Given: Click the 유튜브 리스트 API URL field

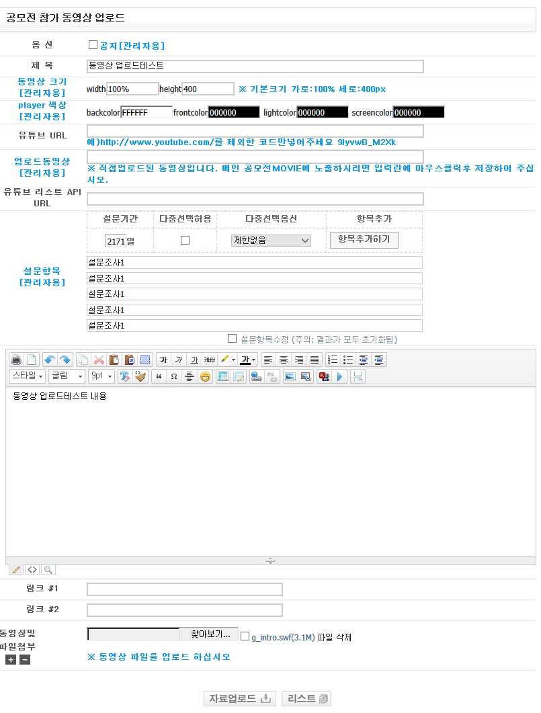Looking at the screenshot, I should pos(255,199).
